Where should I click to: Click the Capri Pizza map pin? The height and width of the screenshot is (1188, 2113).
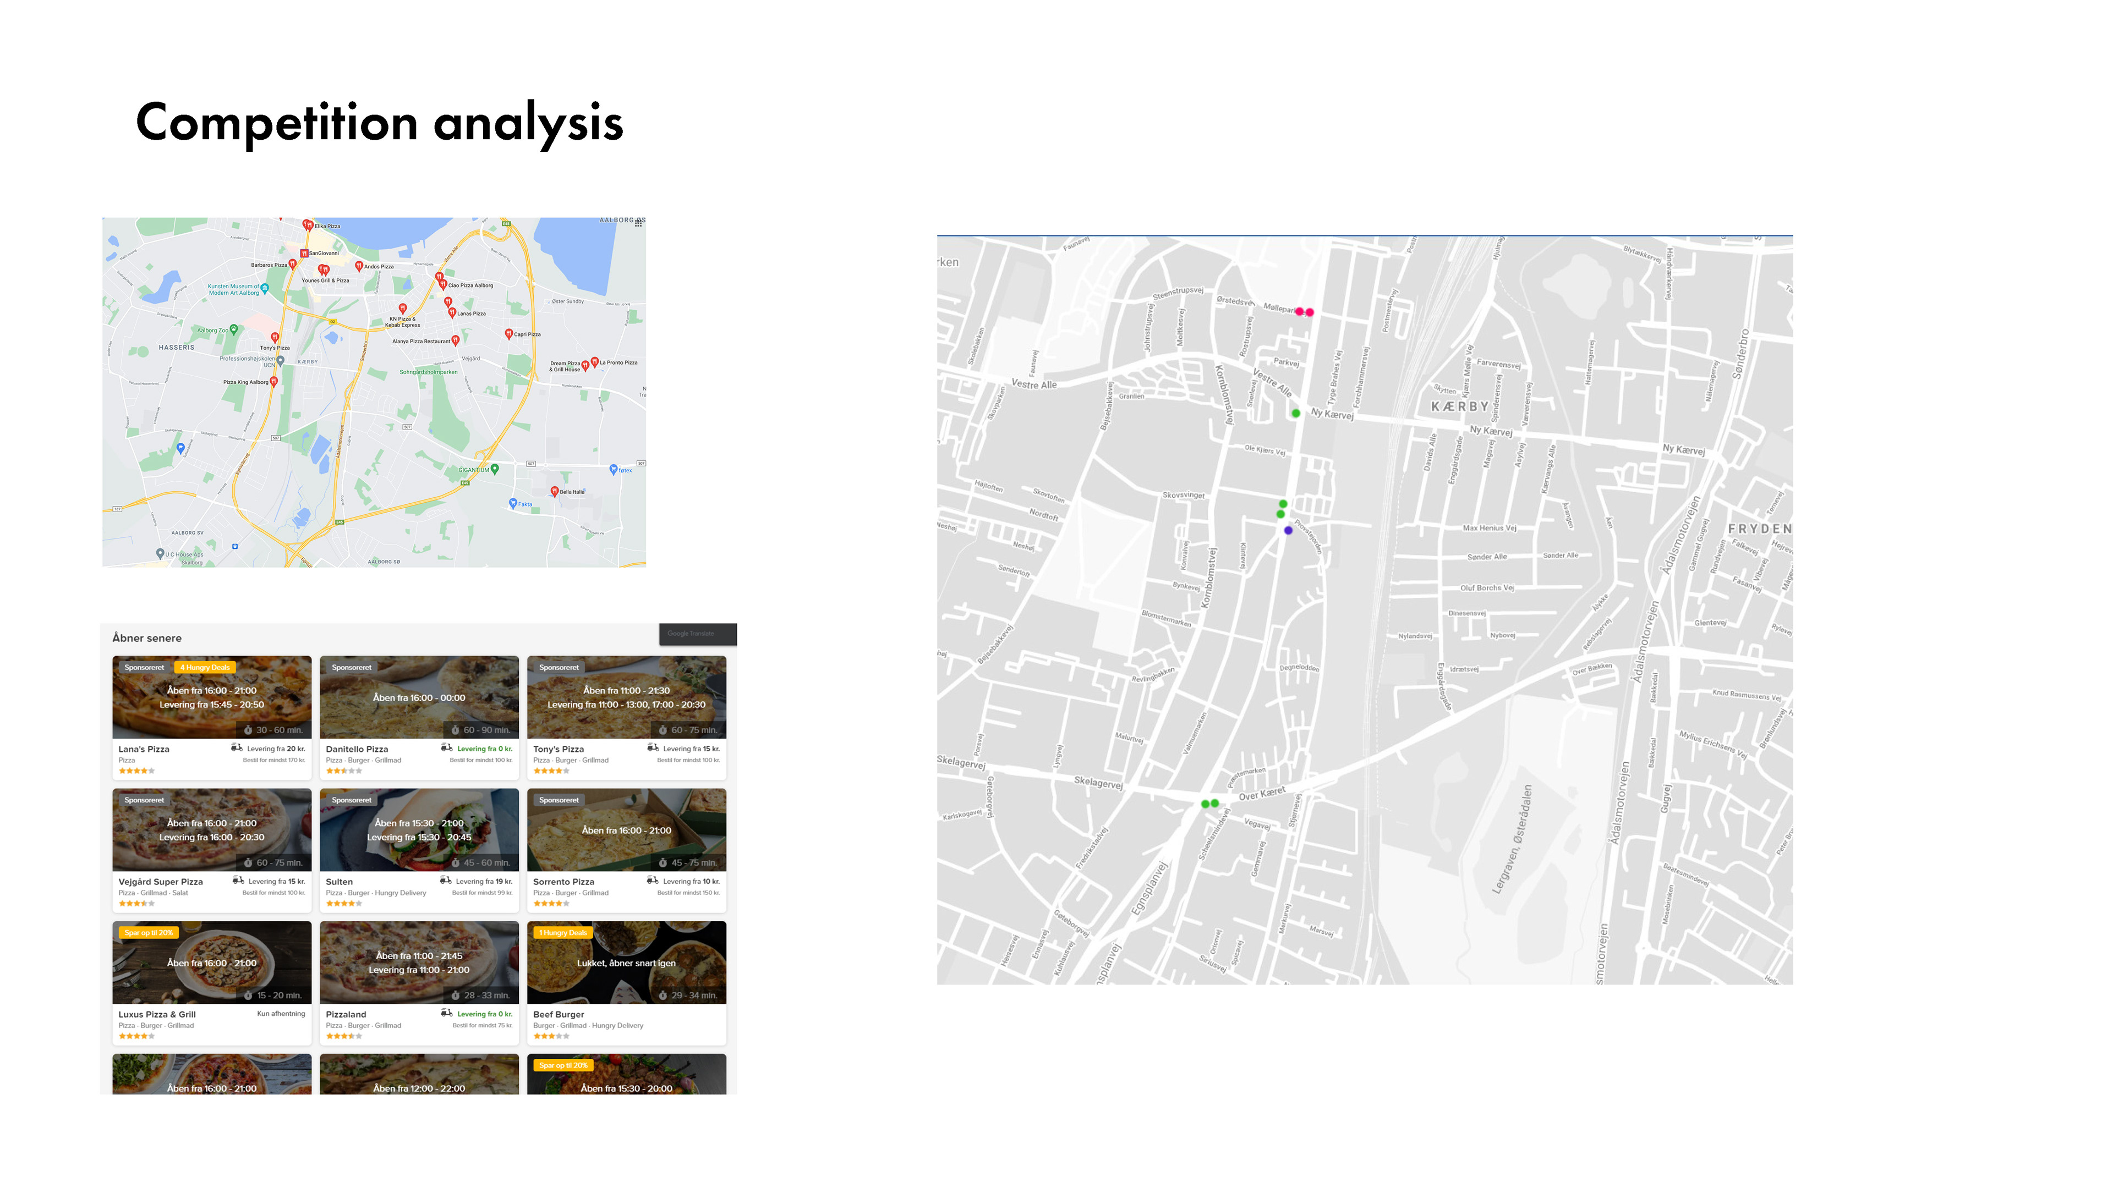(x=508, y=334)
